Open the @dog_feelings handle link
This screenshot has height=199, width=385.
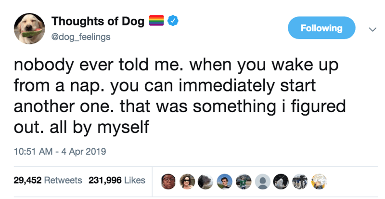(81, 37)
